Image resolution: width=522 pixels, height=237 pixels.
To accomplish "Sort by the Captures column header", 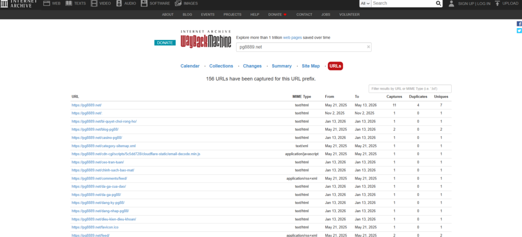I will pos(394,97).
